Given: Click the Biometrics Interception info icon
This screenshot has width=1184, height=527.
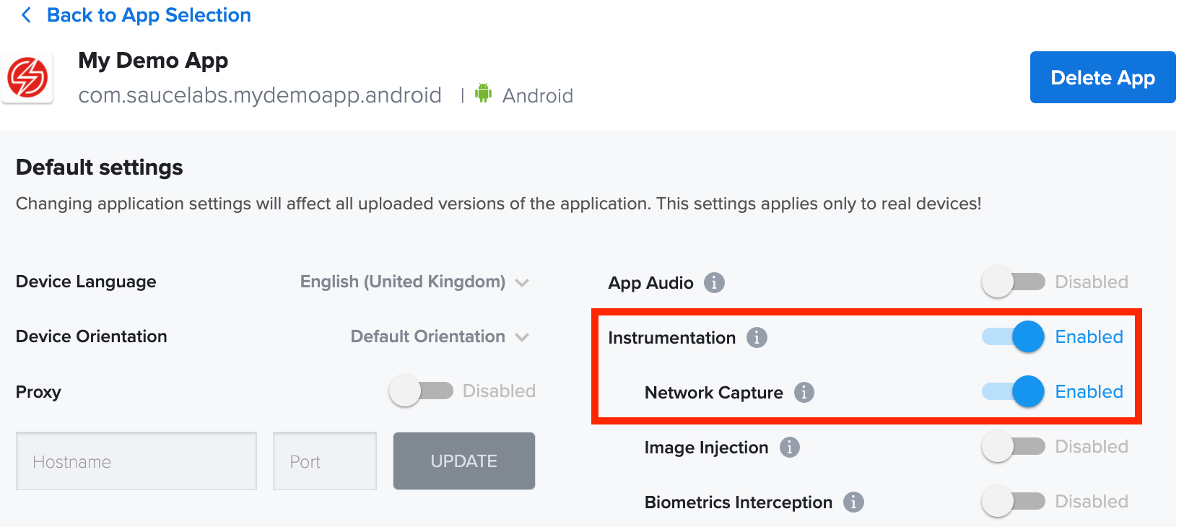Looking at the screenshot, I should [x=855, y=502].
